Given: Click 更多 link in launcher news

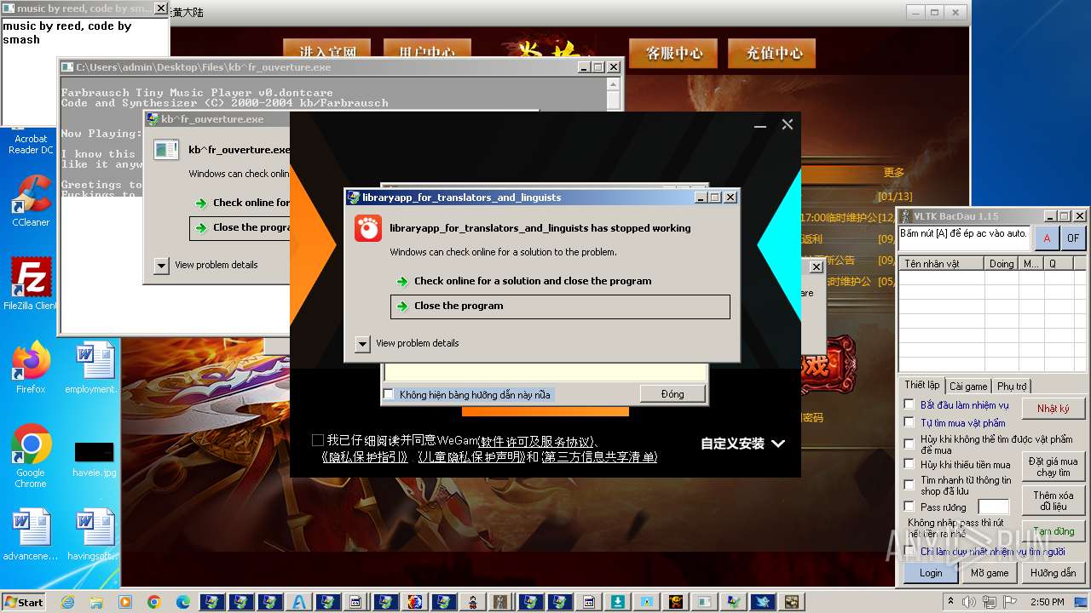Looking at the screenshot, I should pos(894,173).
